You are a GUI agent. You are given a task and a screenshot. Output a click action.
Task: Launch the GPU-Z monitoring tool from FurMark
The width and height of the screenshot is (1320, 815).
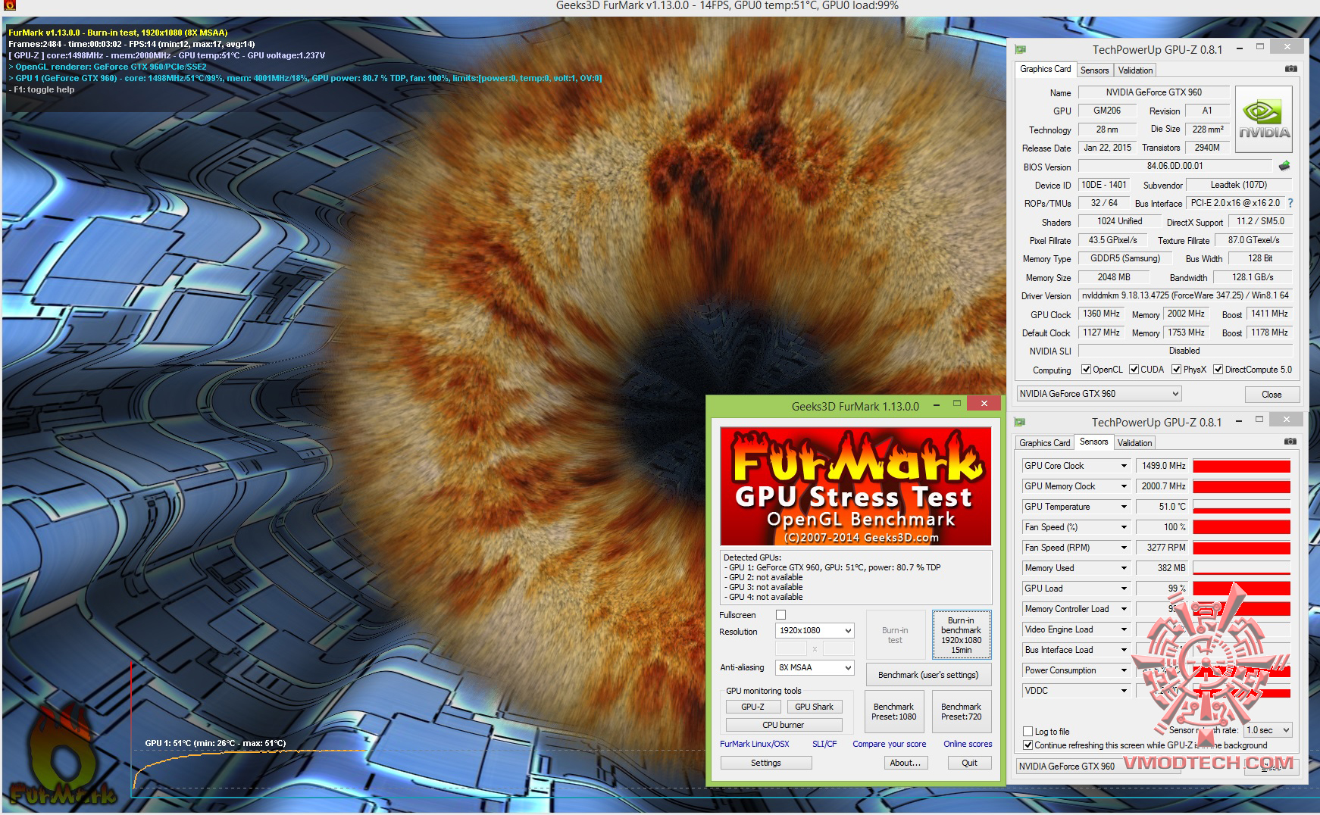pos(752,707)
